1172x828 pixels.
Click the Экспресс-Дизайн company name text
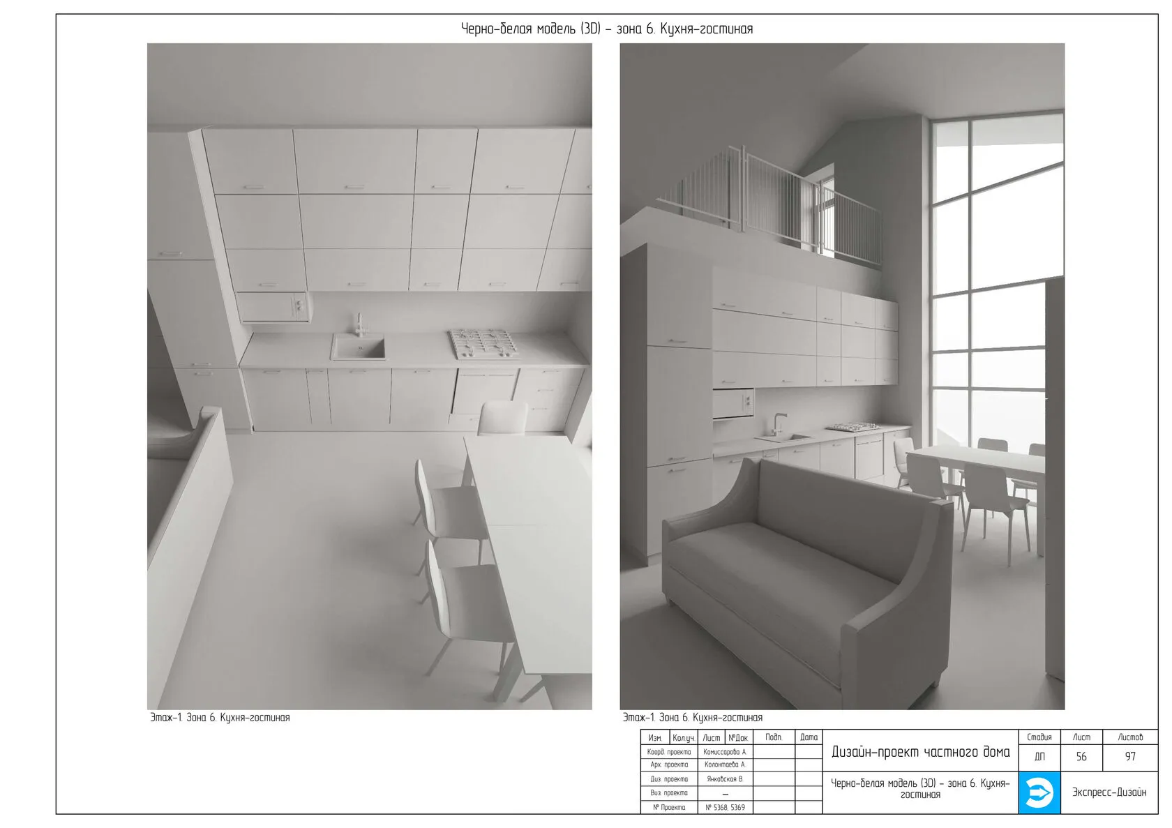point(1109,792)
